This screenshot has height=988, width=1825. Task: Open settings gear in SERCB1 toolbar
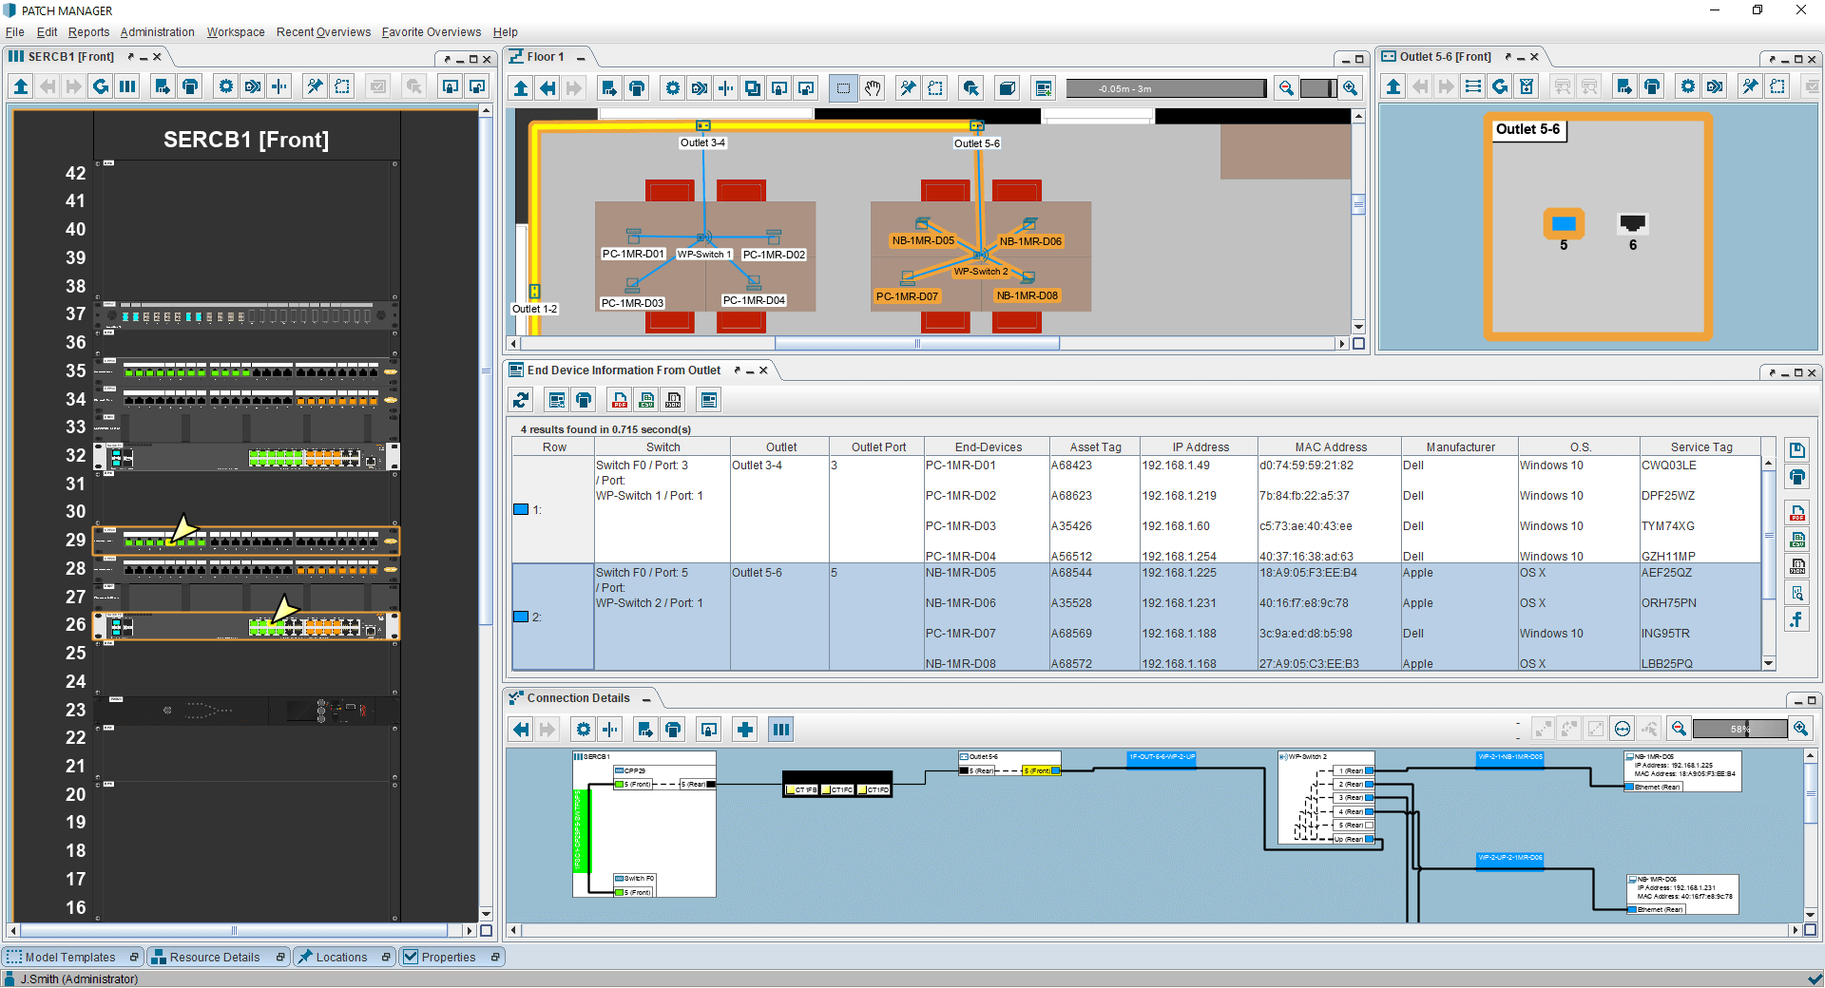click(226, 86)
